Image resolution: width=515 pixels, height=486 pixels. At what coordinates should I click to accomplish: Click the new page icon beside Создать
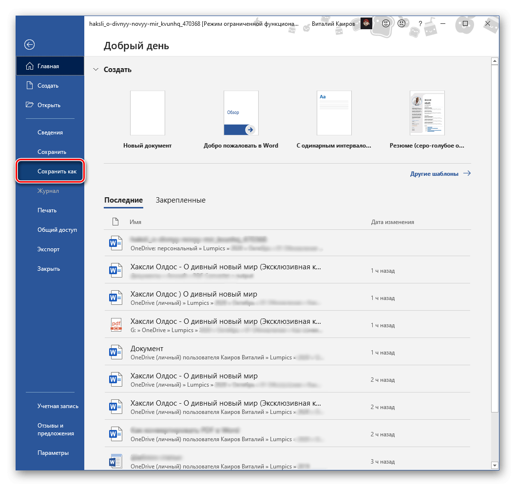30,85
